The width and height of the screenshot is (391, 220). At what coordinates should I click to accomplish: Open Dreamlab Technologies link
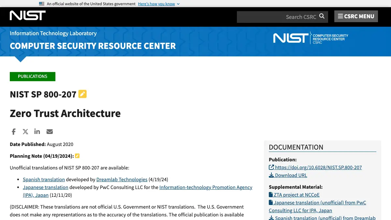(122, 180)
